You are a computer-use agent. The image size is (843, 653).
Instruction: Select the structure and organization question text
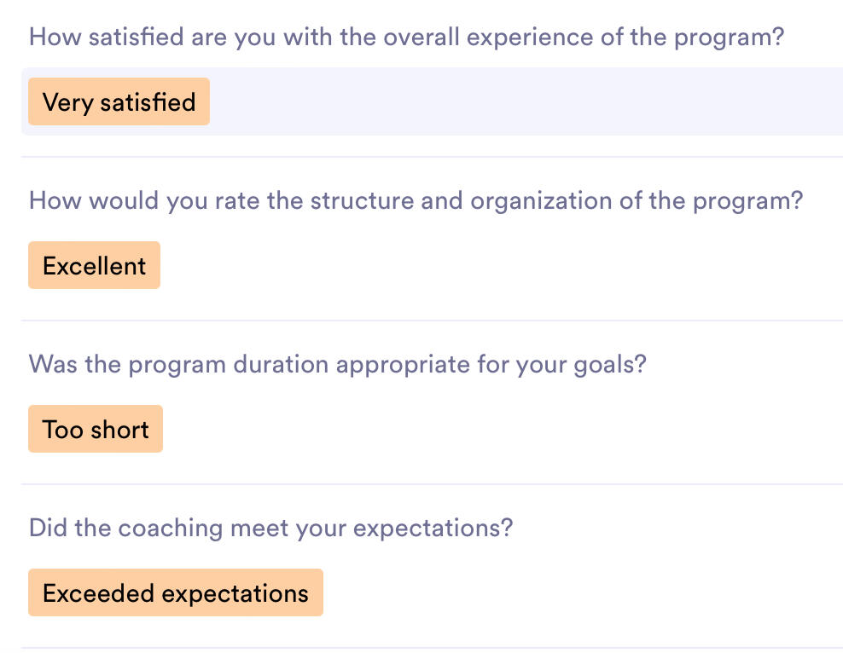(416, 201)
